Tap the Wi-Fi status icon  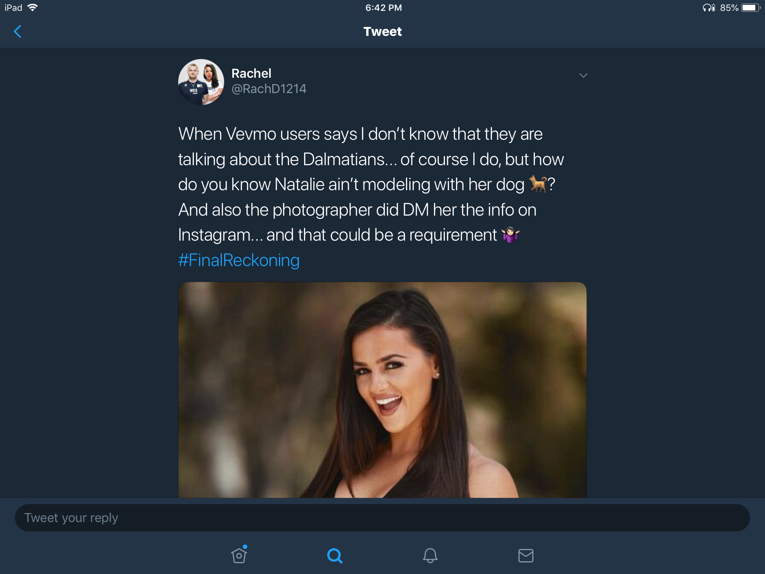pos(33,7)
